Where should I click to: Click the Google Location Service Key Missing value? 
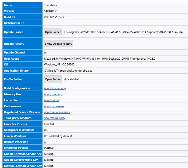[x=49, y=154]
